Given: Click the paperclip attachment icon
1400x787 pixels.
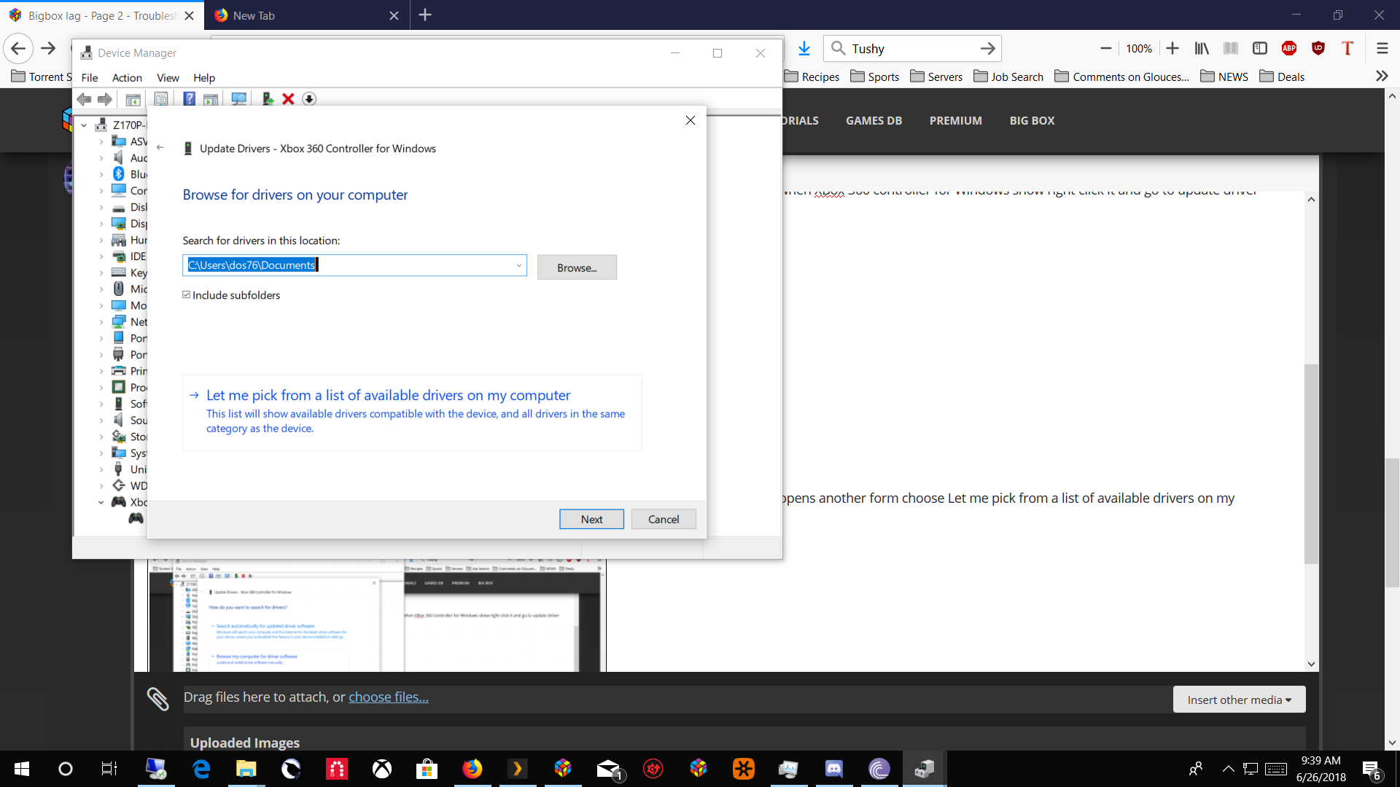Looking at the screenshot, I should click(157, 698).
